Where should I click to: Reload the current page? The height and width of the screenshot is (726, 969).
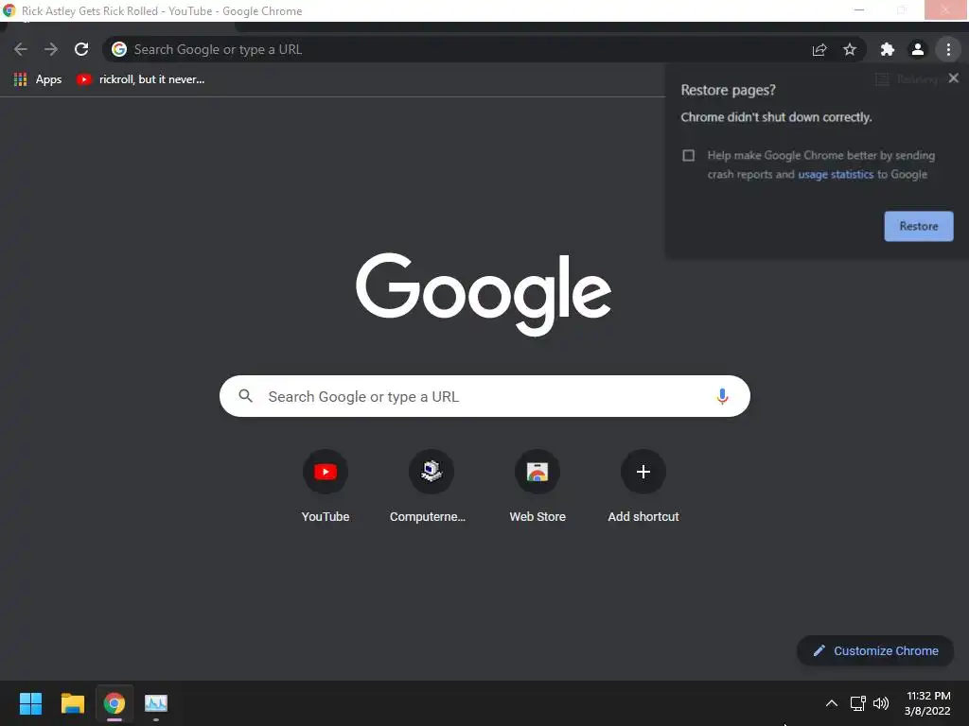[81, 49]
